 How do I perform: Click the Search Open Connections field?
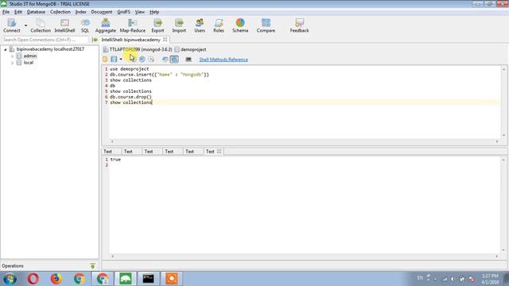click(x=45, y=40)
